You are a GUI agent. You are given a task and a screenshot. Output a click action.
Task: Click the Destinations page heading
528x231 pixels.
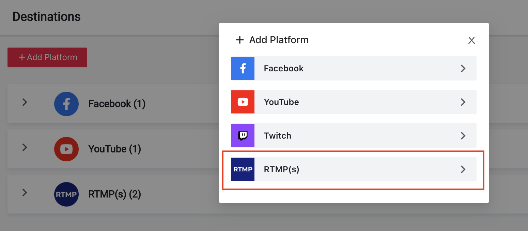pyautogui.click(x=47, y=16)
